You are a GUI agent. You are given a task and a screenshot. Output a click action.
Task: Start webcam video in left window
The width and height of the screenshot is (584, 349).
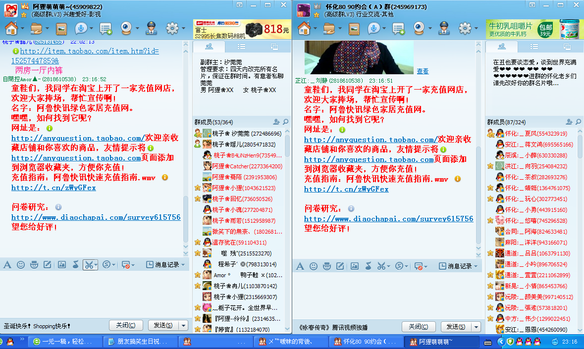(127, 28)
